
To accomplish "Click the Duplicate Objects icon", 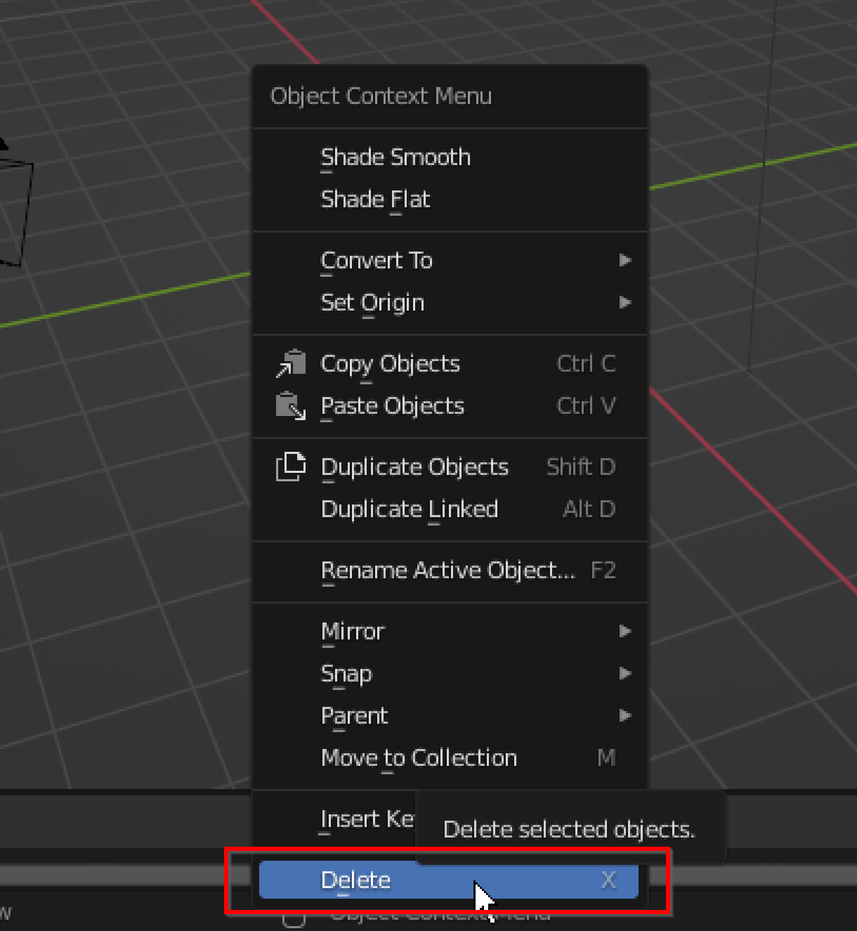I will [x=290, y=467].
